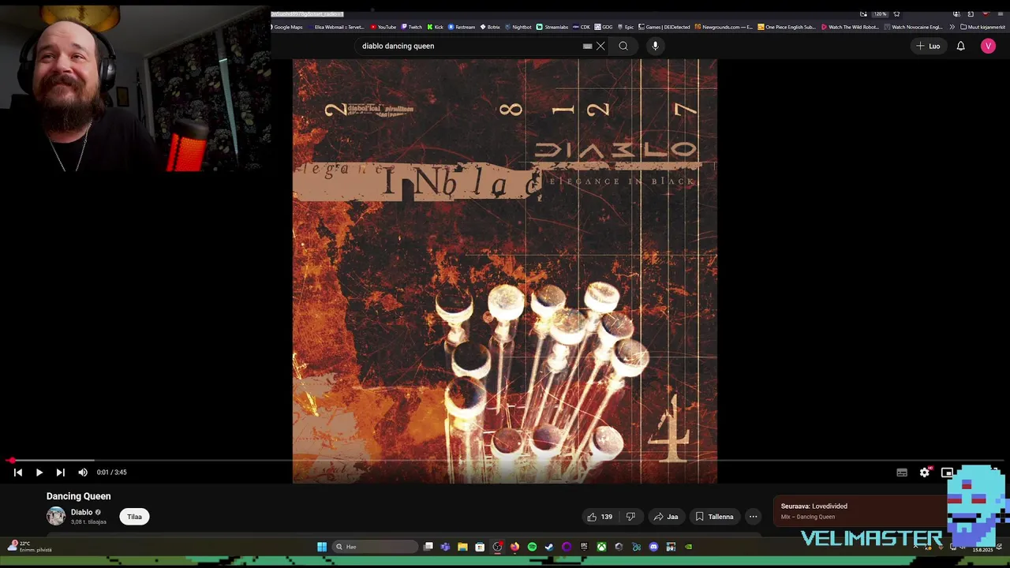Seek on the red video progress bar
The image size is (1010, 568).
pyautogui.click(x=505, y=460)
